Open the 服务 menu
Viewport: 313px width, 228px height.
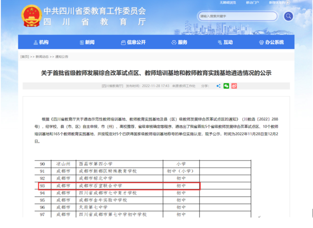point(179,42)
